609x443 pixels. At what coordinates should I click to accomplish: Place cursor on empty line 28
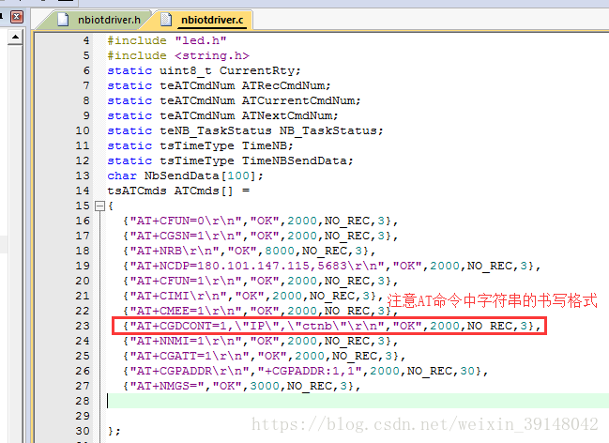coord(358,401)
